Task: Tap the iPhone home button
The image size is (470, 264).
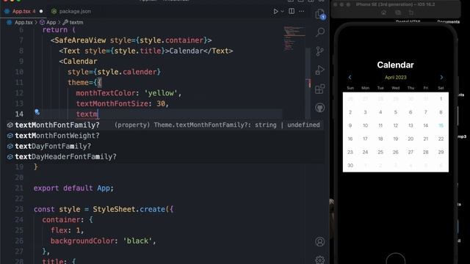Action: coord(395,259)
